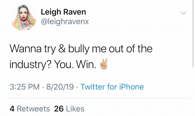The width and height of the screenshot is (195, 116).
Task: Click the word You in the tweet
Action: [x=61, y=64]
